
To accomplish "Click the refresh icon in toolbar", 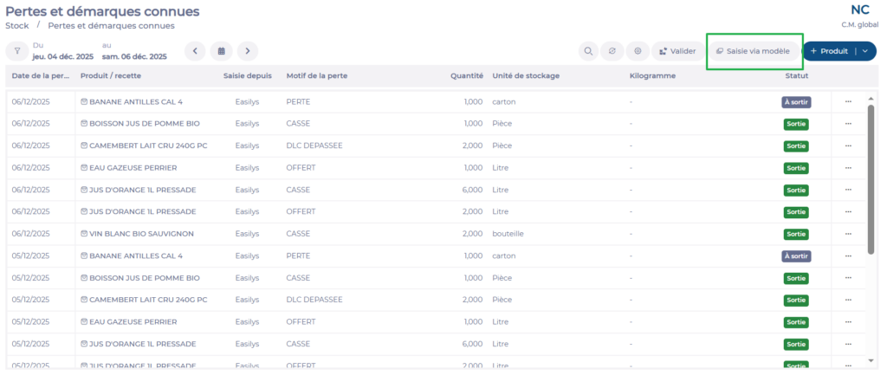I will [612, 51].
